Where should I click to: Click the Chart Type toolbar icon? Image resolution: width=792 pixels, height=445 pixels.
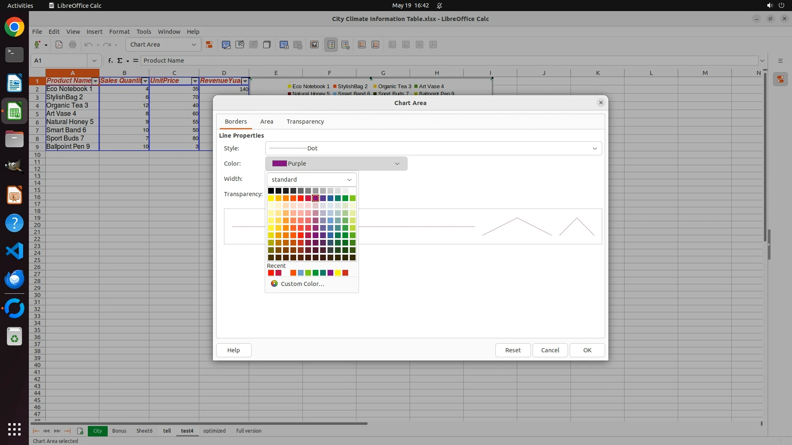tap(226, 44)
